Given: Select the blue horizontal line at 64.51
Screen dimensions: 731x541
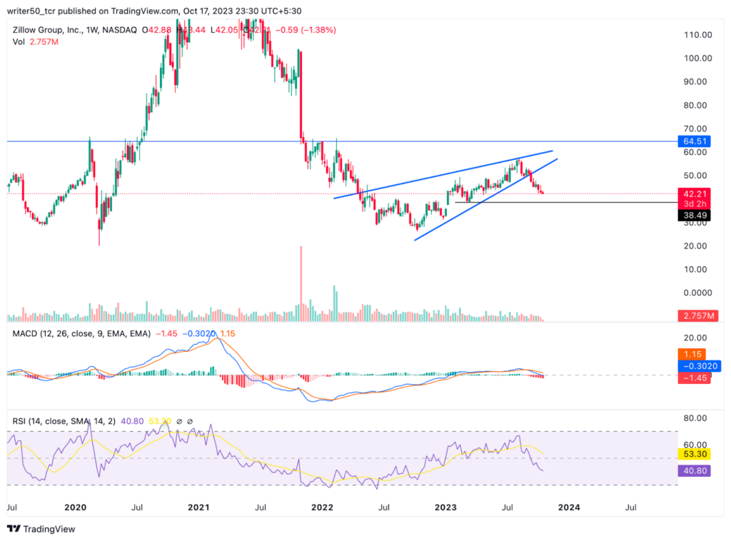Looking at the screenshot, I should coord(342,141).
